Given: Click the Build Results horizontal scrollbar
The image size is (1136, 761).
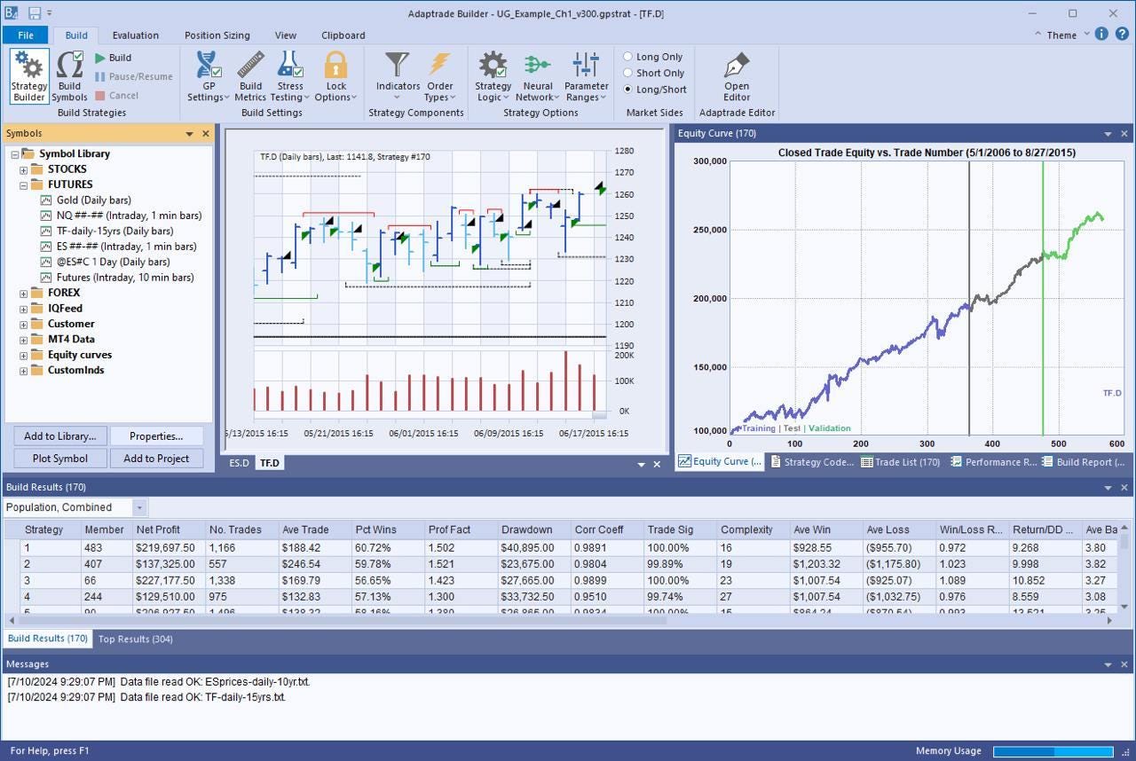Looking at the screenshot, I should 337,620.
